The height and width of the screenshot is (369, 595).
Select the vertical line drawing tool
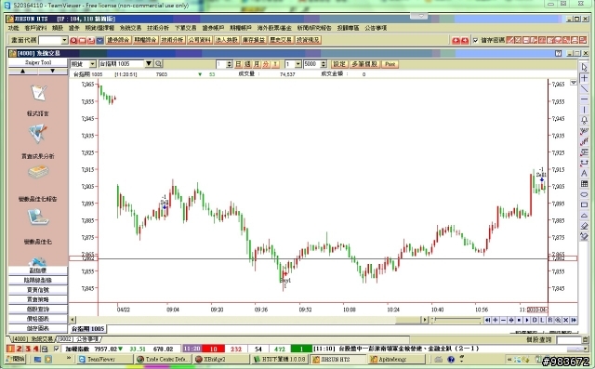click(x=584, y=110)
